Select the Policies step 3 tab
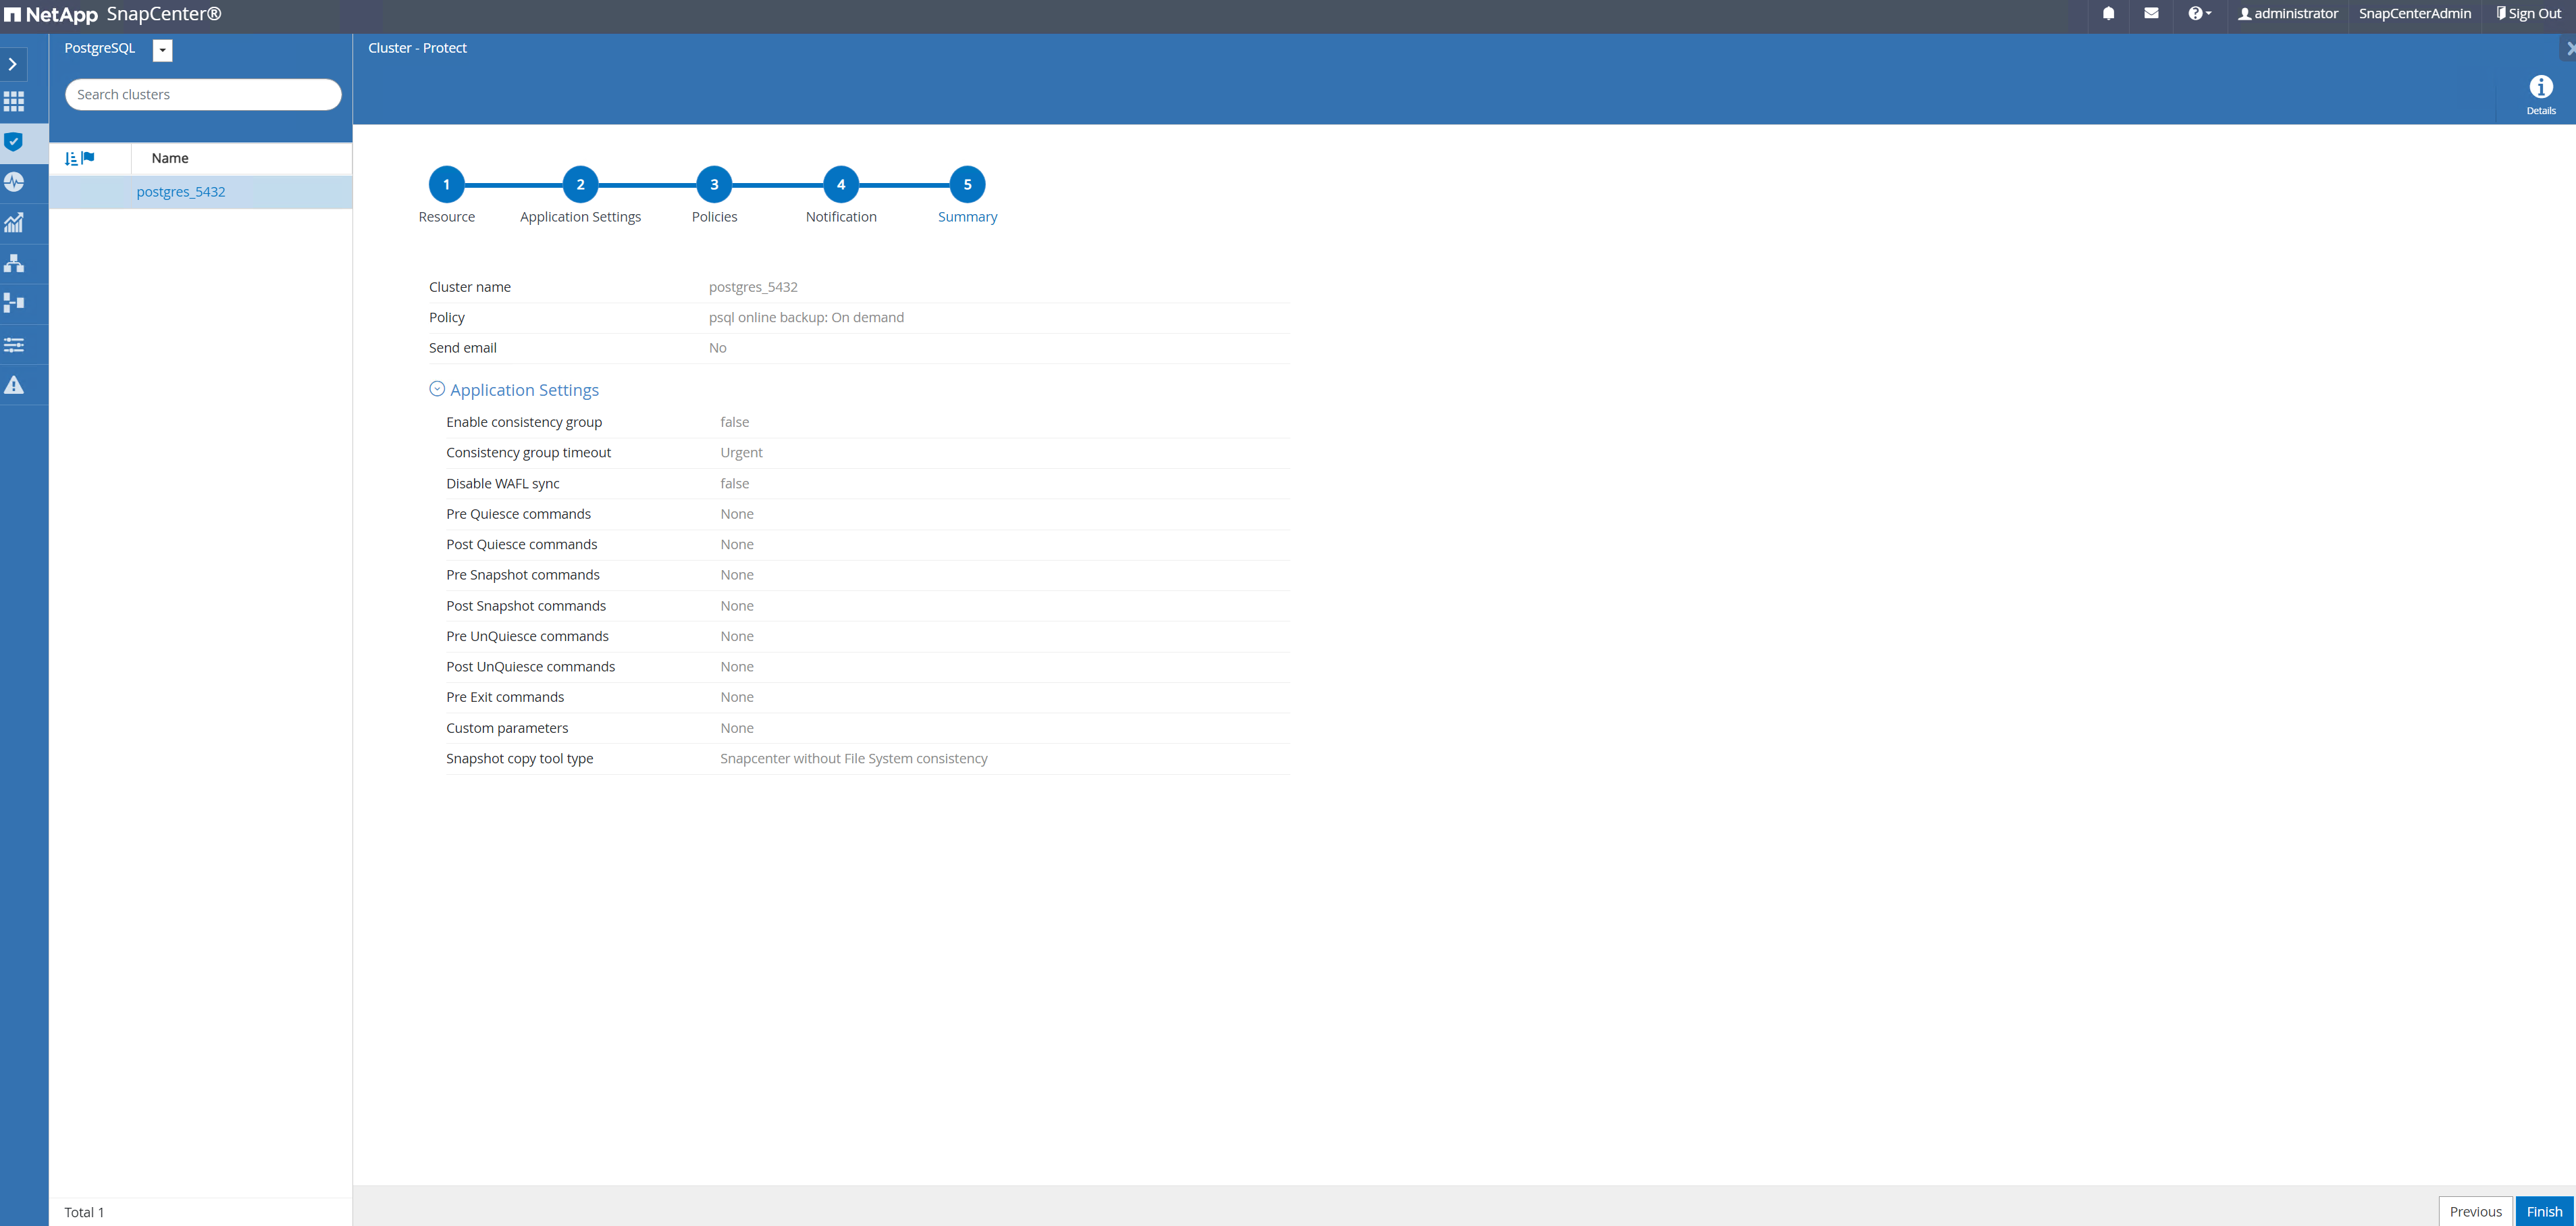This screenshot has width=2576, height=1226. coord(713,184)
